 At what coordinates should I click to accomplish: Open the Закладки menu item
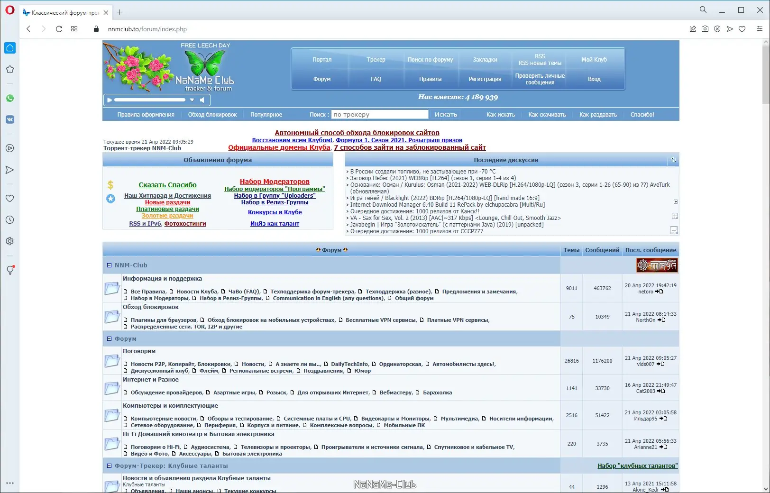click(485, 60)
